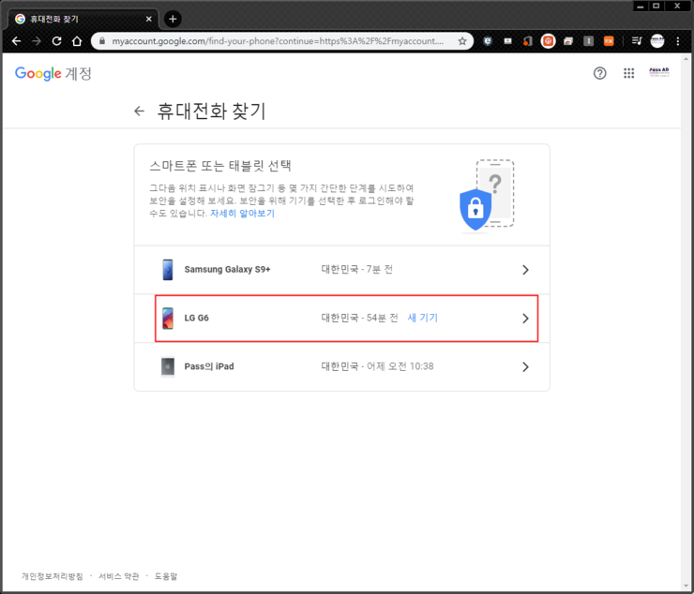Screen dimensions: 694x594
Task: Click the Google 계정 logo
Action: click(x=53, y=73)
